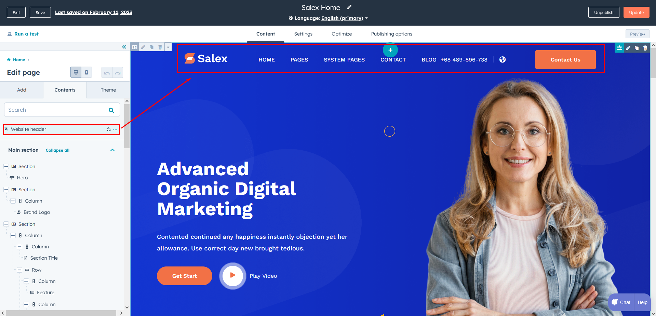Click the Collapse all link

tap(57, 150)
